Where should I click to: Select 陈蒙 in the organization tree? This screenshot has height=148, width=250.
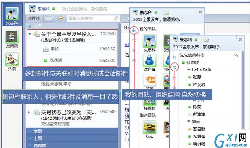tap(197, 107)
